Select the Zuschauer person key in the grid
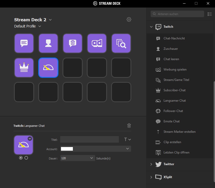 pyautogui.click(x=48, y=43)
